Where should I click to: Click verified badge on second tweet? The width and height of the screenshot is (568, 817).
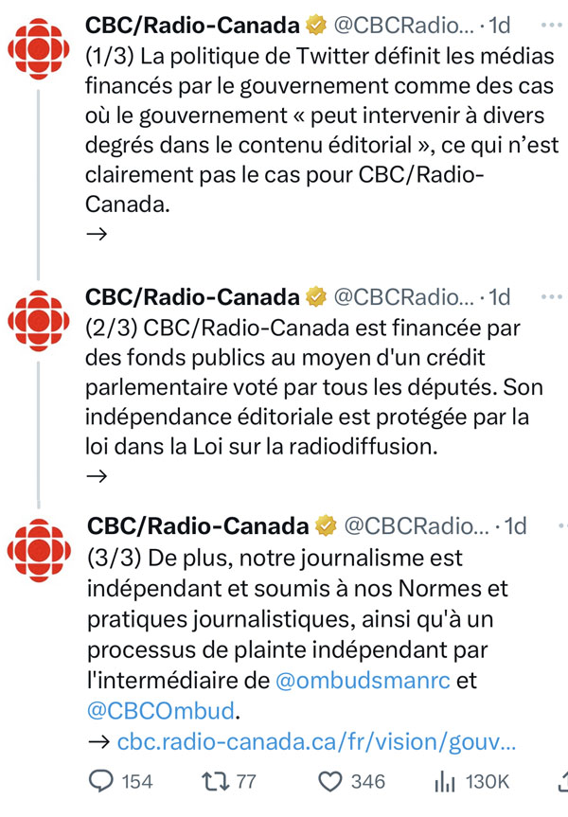click(x=315, y=297)
